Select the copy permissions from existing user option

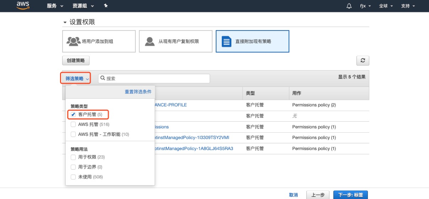pyautogui.click(x=176, y=41)
